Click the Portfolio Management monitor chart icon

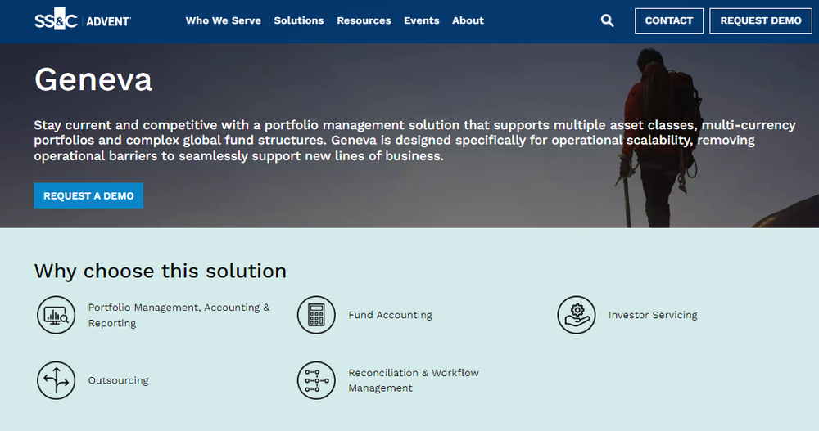[56, 315]
